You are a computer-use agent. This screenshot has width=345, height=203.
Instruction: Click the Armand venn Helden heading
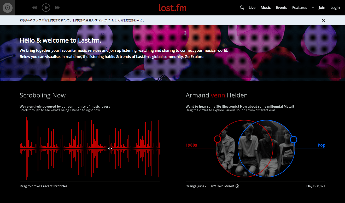[x=217, y=95]
